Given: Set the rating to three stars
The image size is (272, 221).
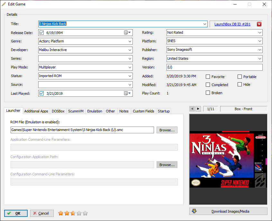Looking at the screenshot, I should [x=73, y=213].
